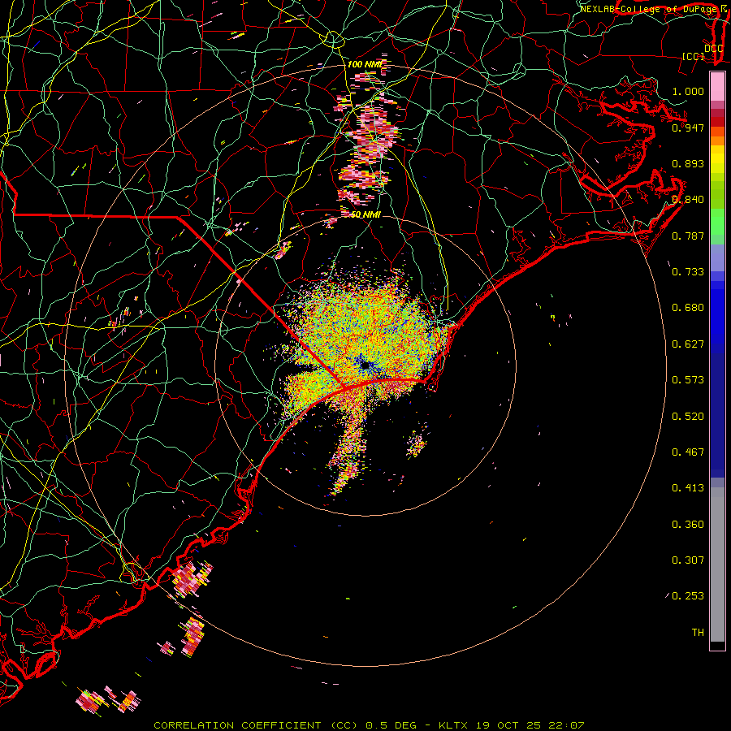Image resolution: width=731 pixels, height=731 pixels.
Task: Click the 50 NMI range ring label
Action: [x=365, y=214]
